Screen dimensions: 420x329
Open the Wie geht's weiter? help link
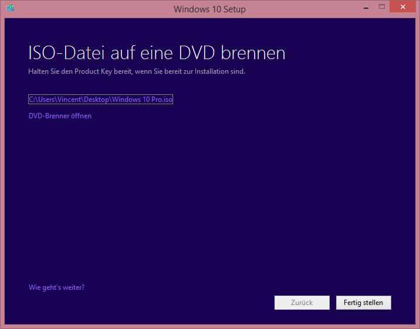[x=56, y=287]
